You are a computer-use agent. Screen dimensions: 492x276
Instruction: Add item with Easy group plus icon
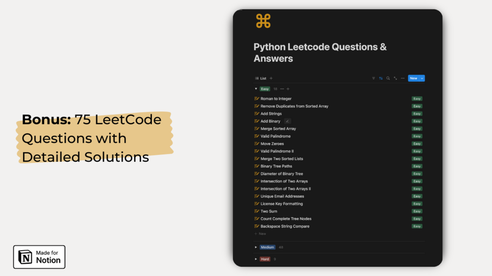(288, 89)
